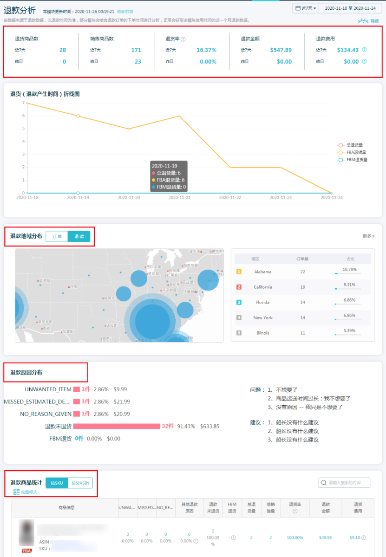Click the 总退货量 column header
Viewport: 386px width, 557px height.
click(251, 507)
